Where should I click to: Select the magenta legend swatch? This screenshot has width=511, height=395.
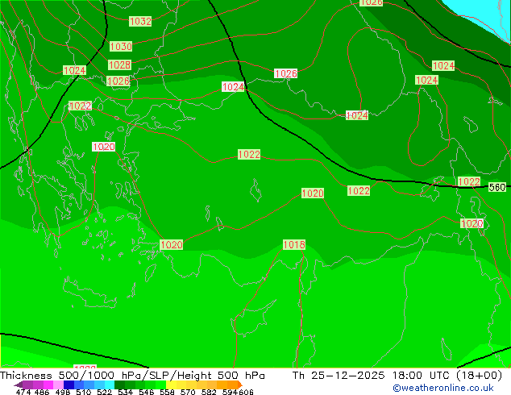[48, 385]
